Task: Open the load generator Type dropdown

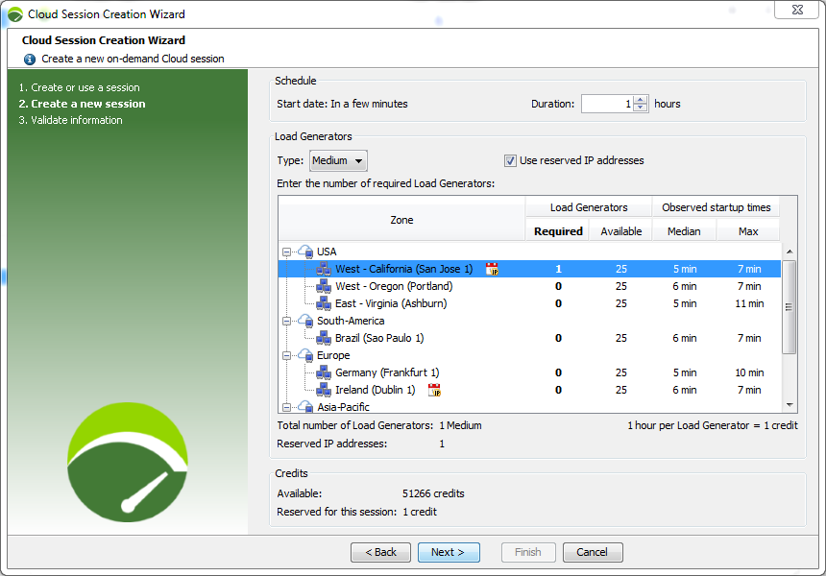Action: pyautogui.click(x=338, y=161)
